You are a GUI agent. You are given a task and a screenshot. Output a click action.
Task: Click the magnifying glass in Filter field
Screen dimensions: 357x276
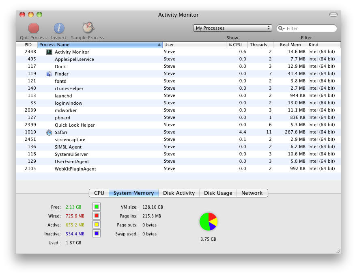click(x=281, y=28)
